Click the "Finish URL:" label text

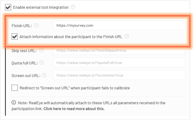click(x=22, y=26)
